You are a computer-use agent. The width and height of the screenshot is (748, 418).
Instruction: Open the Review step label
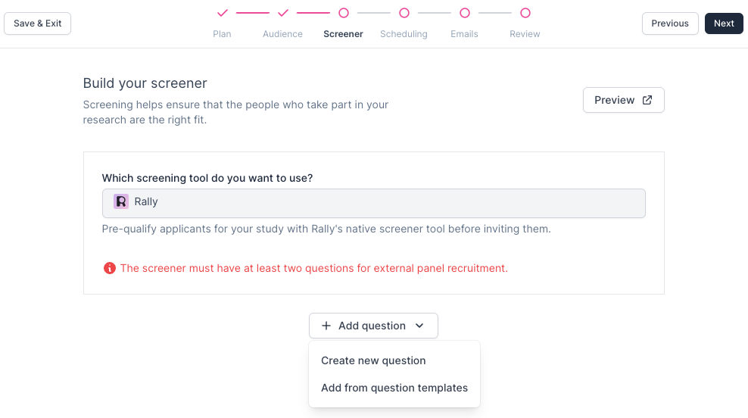pos(525,34)
